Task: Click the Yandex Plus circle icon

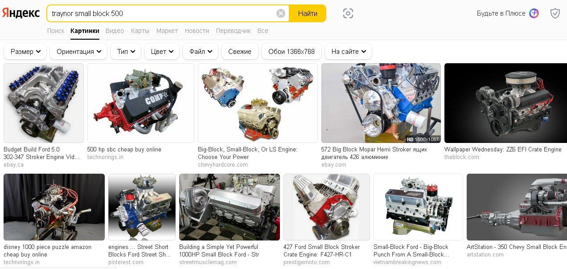Action: coord(534,13)
